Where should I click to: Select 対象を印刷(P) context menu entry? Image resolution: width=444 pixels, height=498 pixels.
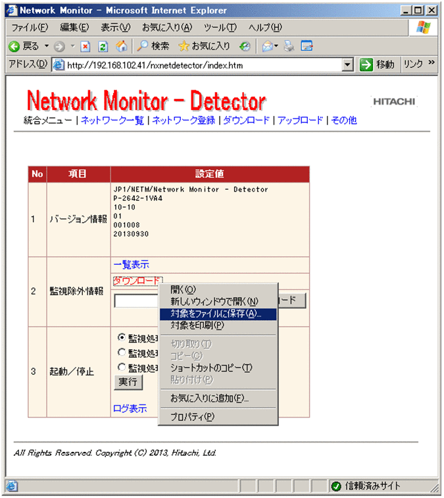point(218,325)
